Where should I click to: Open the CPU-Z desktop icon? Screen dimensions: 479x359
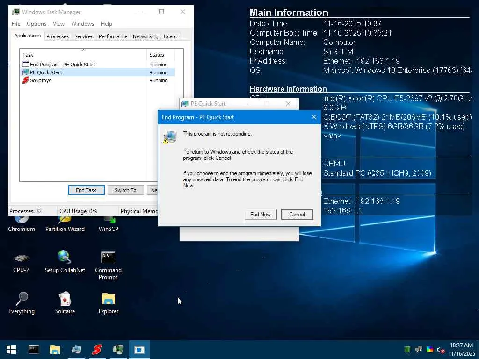22,263
